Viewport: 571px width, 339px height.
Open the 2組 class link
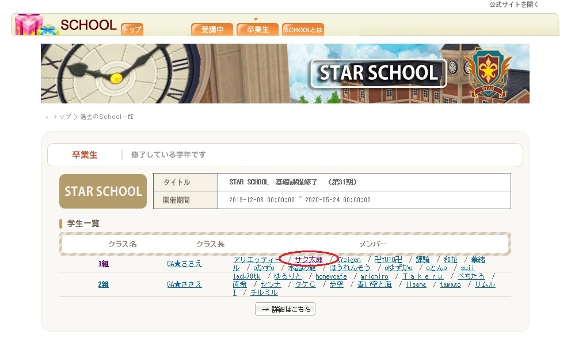point(103,284)
